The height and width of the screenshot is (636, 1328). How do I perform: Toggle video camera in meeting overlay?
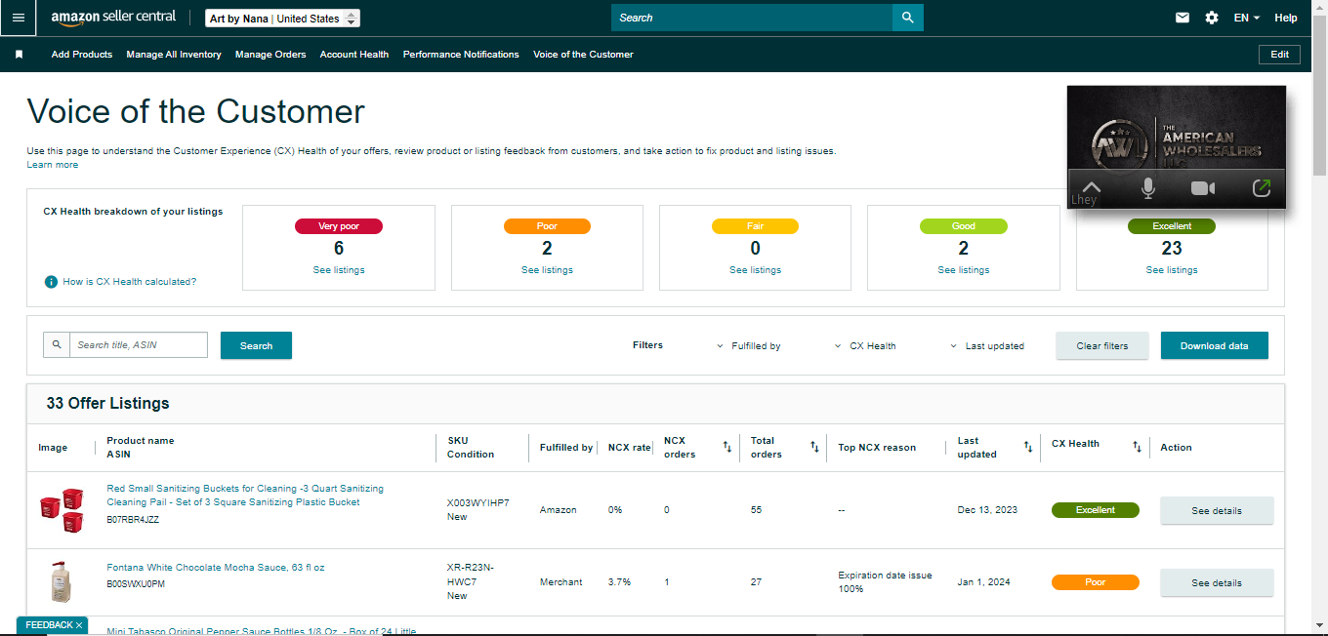pos(1203,188)
